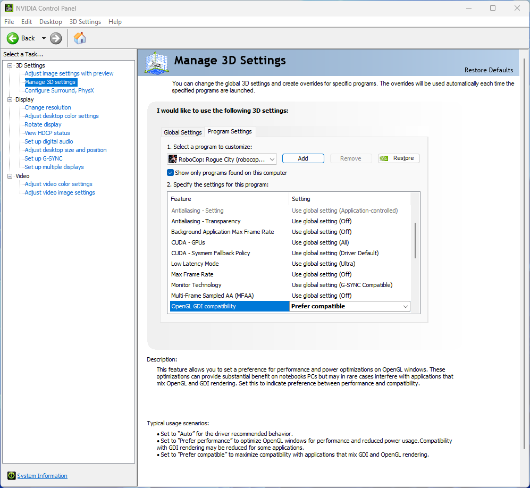Open the Edit menu
Viewport: 530px width, 488px height.
tap(27, 22)
